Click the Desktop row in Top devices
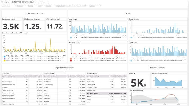Image resolution: width=189 pixels, height=106 pixels. coord(107,97)
